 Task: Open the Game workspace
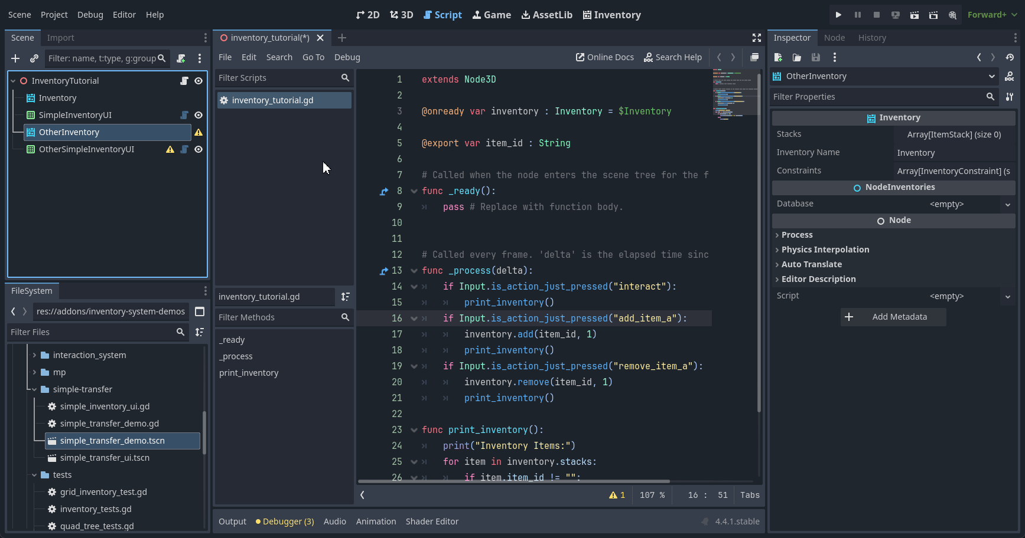pos(492,15)
